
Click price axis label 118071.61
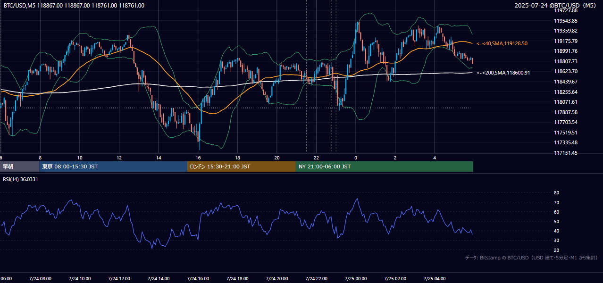(x=566, y=102)
